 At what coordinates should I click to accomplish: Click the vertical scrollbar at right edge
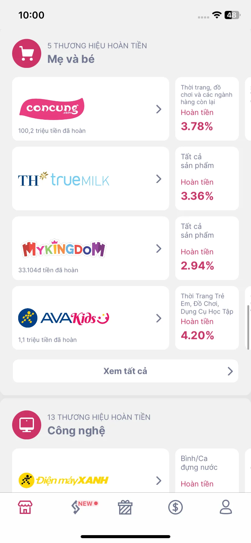click(x=248, y=327)
